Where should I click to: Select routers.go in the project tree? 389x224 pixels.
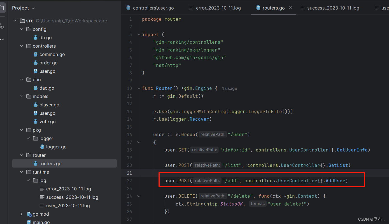pos(64,164)
